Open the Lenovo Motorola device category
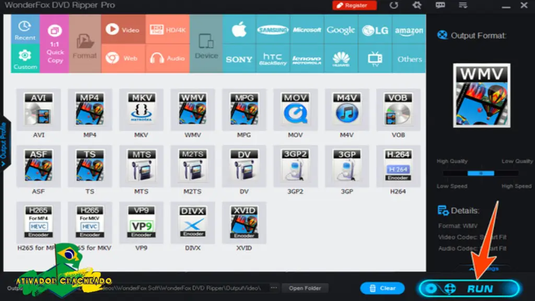This screenshot has width=535, height=301. tap(307, 59)
